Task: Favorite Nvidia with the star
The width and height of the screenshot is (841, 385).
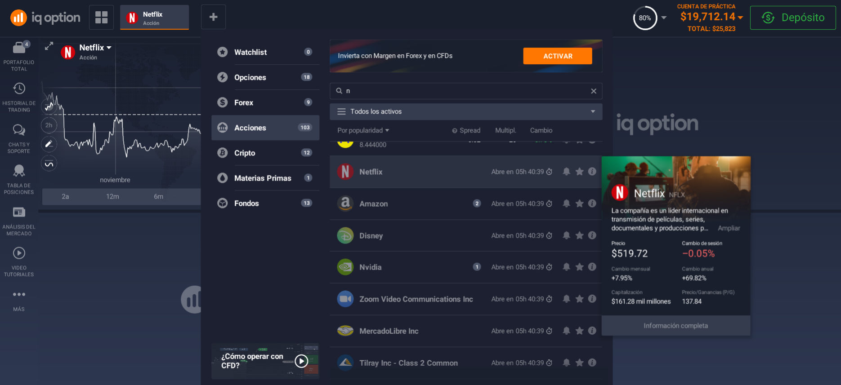Action: pos(580,267)
